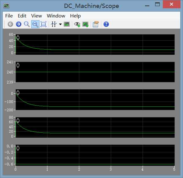Click the x-axis tick label 5
Screen dimensions: 183x178
point(174,169)
